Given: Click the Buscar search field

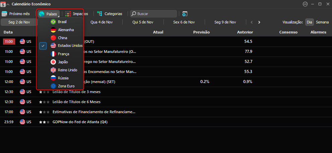Looking at the screenshot, I should pos(153,14).
